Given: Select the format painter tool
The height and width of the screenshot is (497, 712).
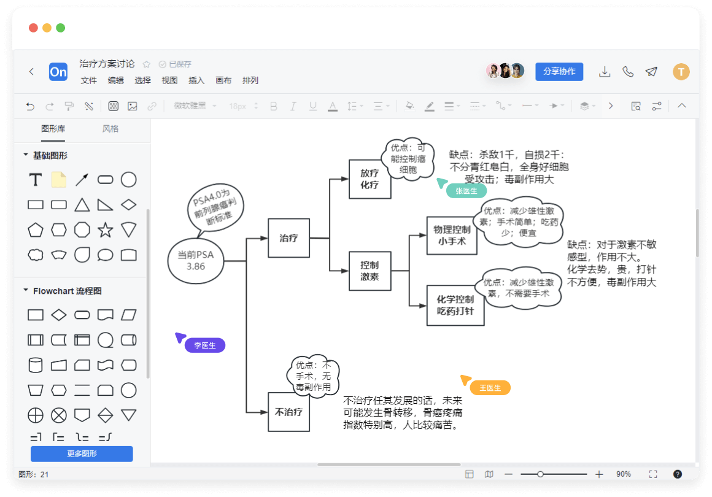Looking at the screenshot, I should point(69,106).
